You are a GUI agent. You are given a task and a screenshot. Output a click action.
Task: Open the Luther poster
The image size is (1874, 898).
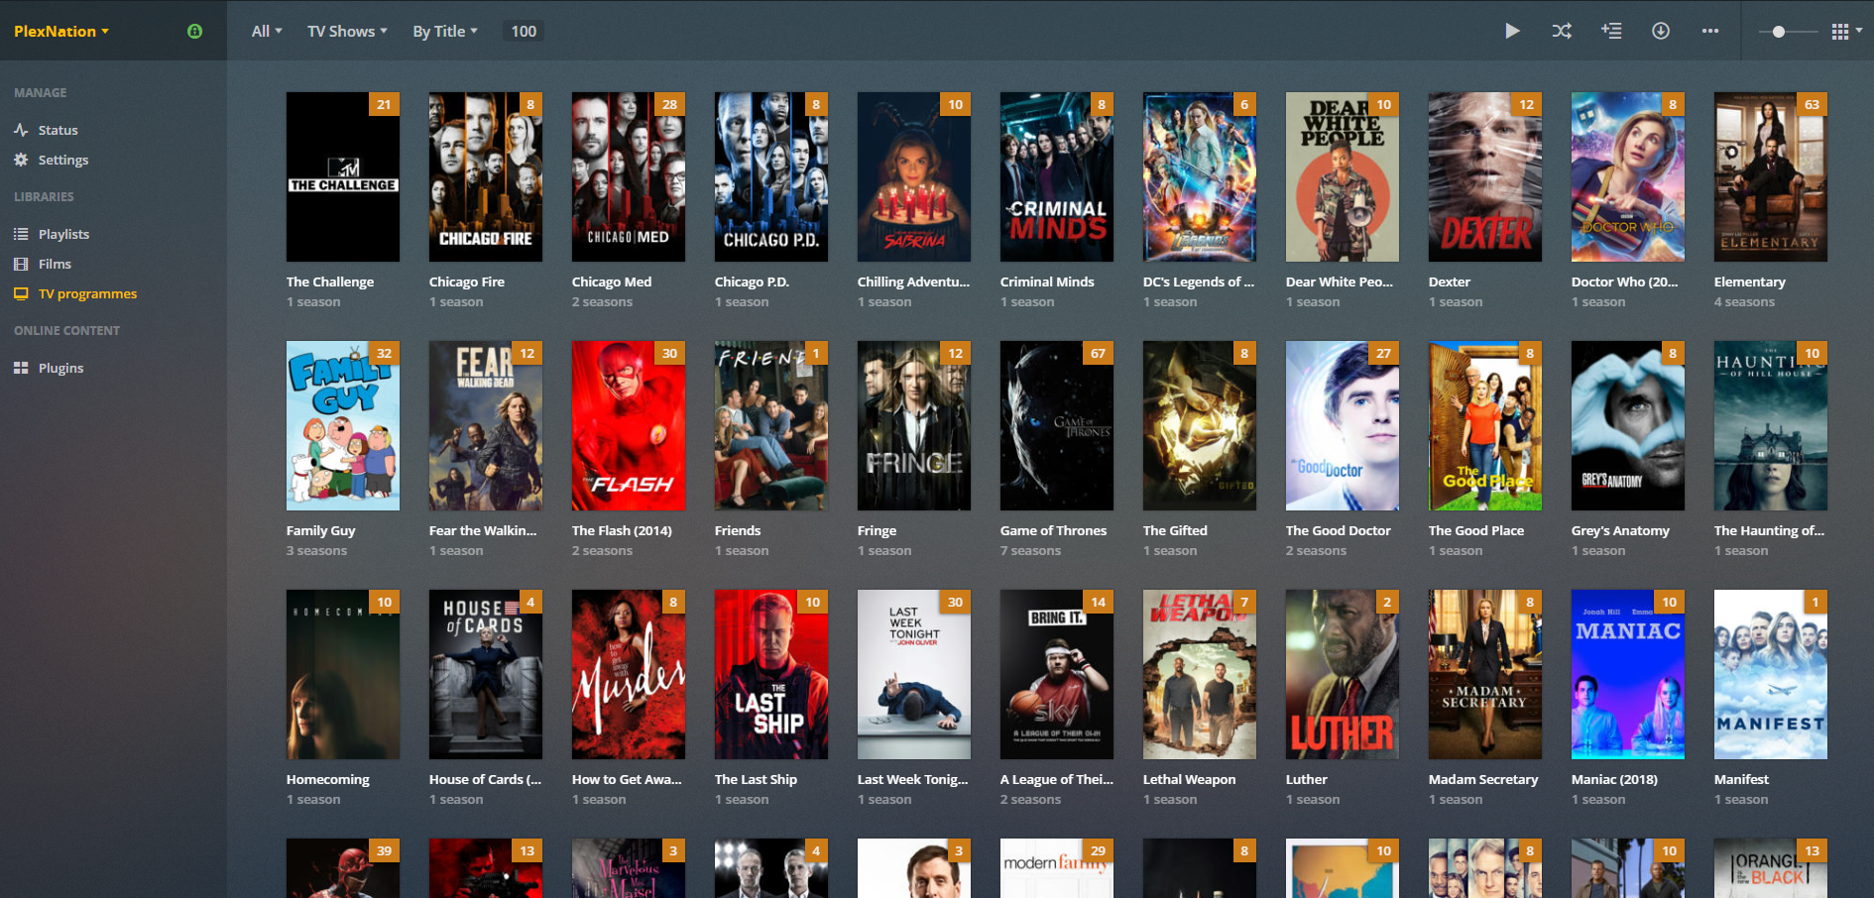point(1343,674)
